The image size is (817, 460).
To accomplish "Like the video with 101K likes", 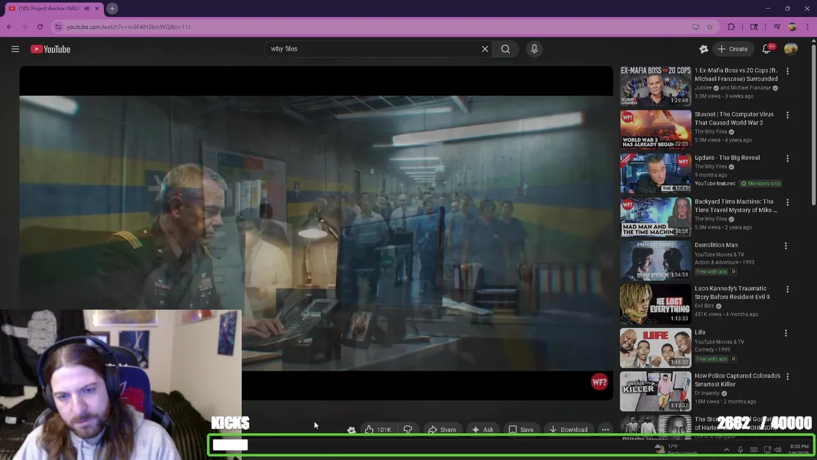I will tap(377, 430).
